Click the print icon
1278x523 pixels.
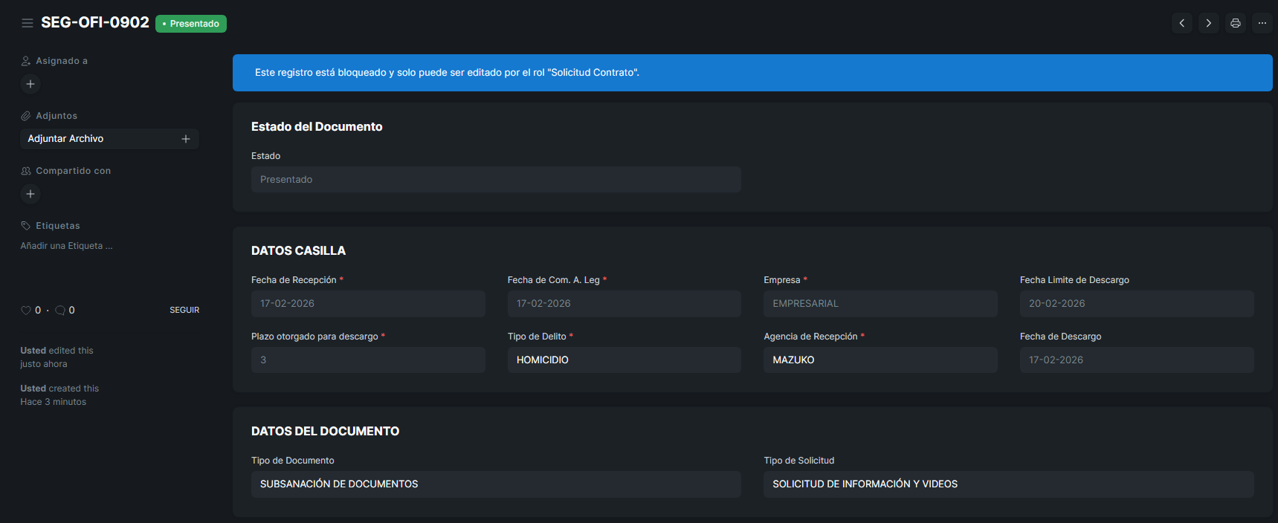1235,23
